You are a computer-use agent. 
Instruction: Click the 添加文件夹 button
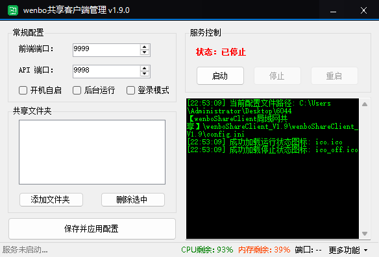51,199
